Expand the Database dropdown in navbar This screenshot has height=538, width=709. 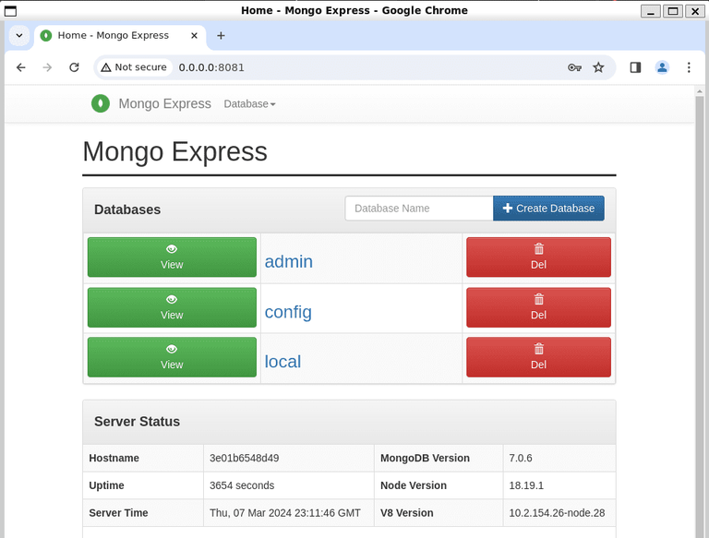tap(249, 104)
